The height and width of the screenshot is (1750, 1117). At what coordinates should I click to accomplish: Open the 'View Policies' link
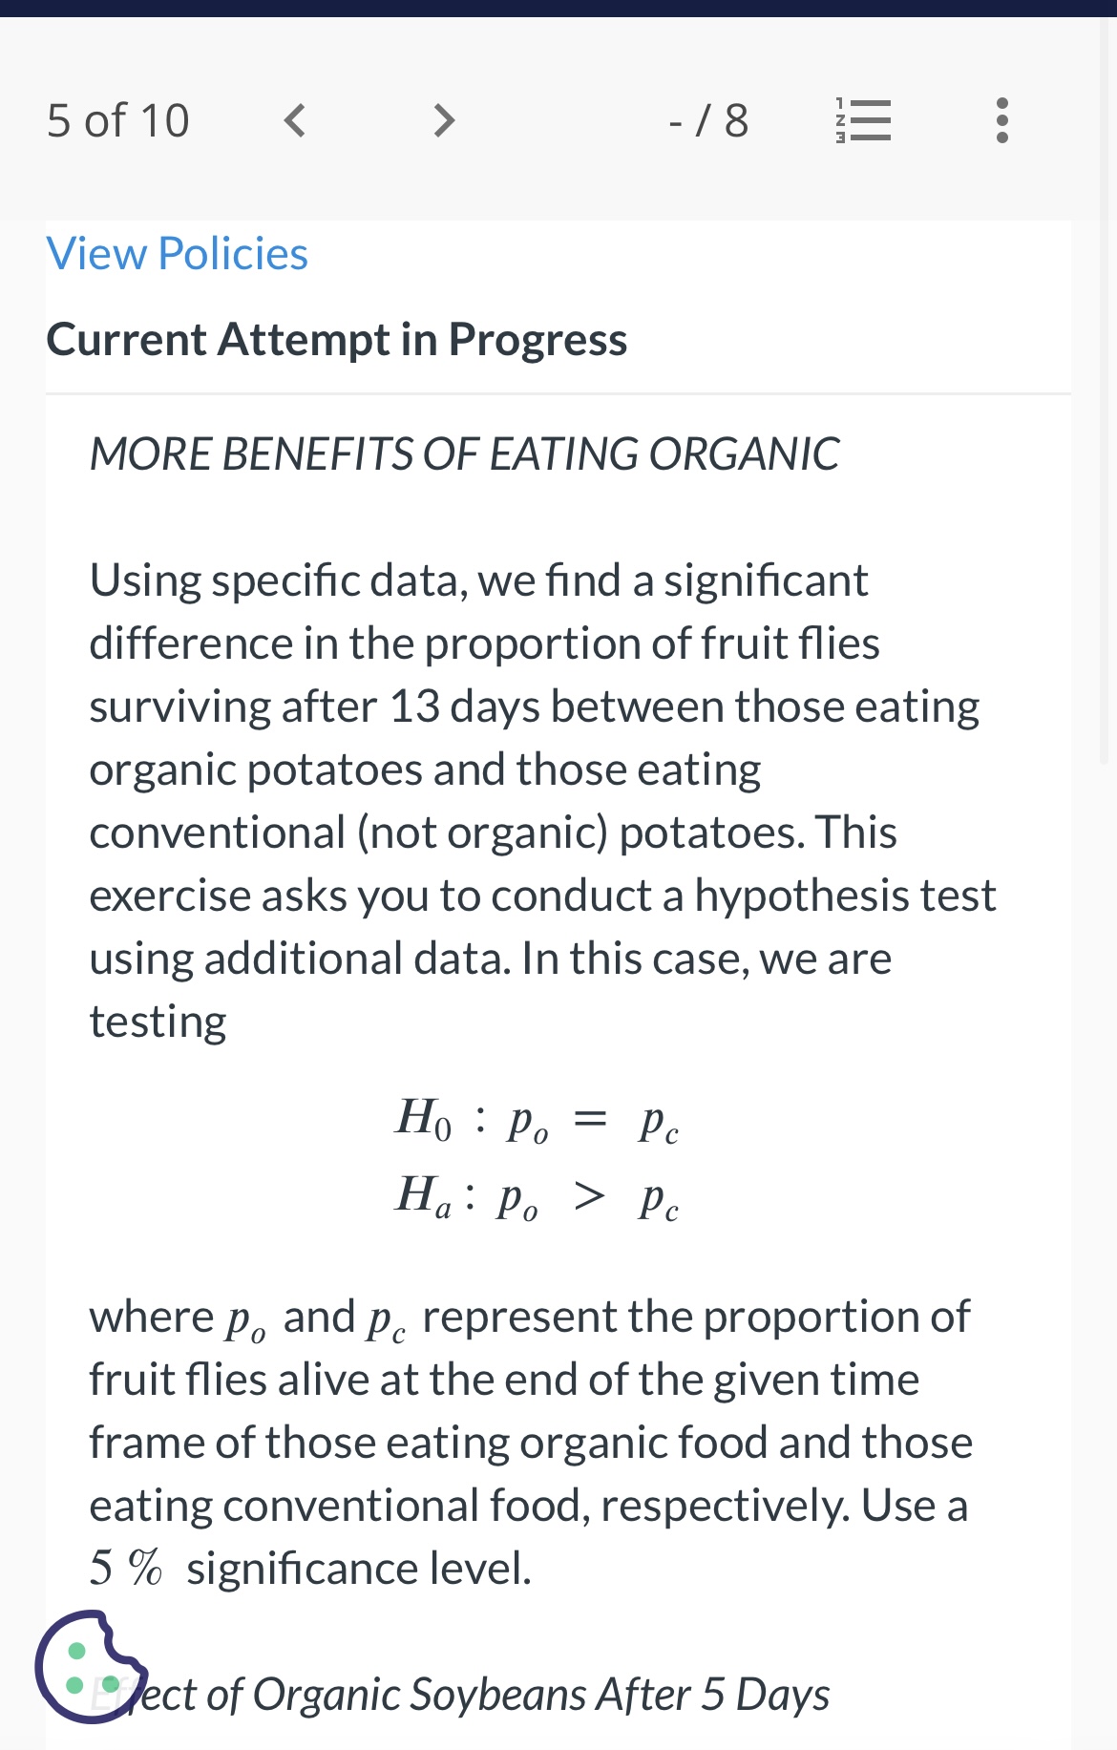tap(177, 253)
